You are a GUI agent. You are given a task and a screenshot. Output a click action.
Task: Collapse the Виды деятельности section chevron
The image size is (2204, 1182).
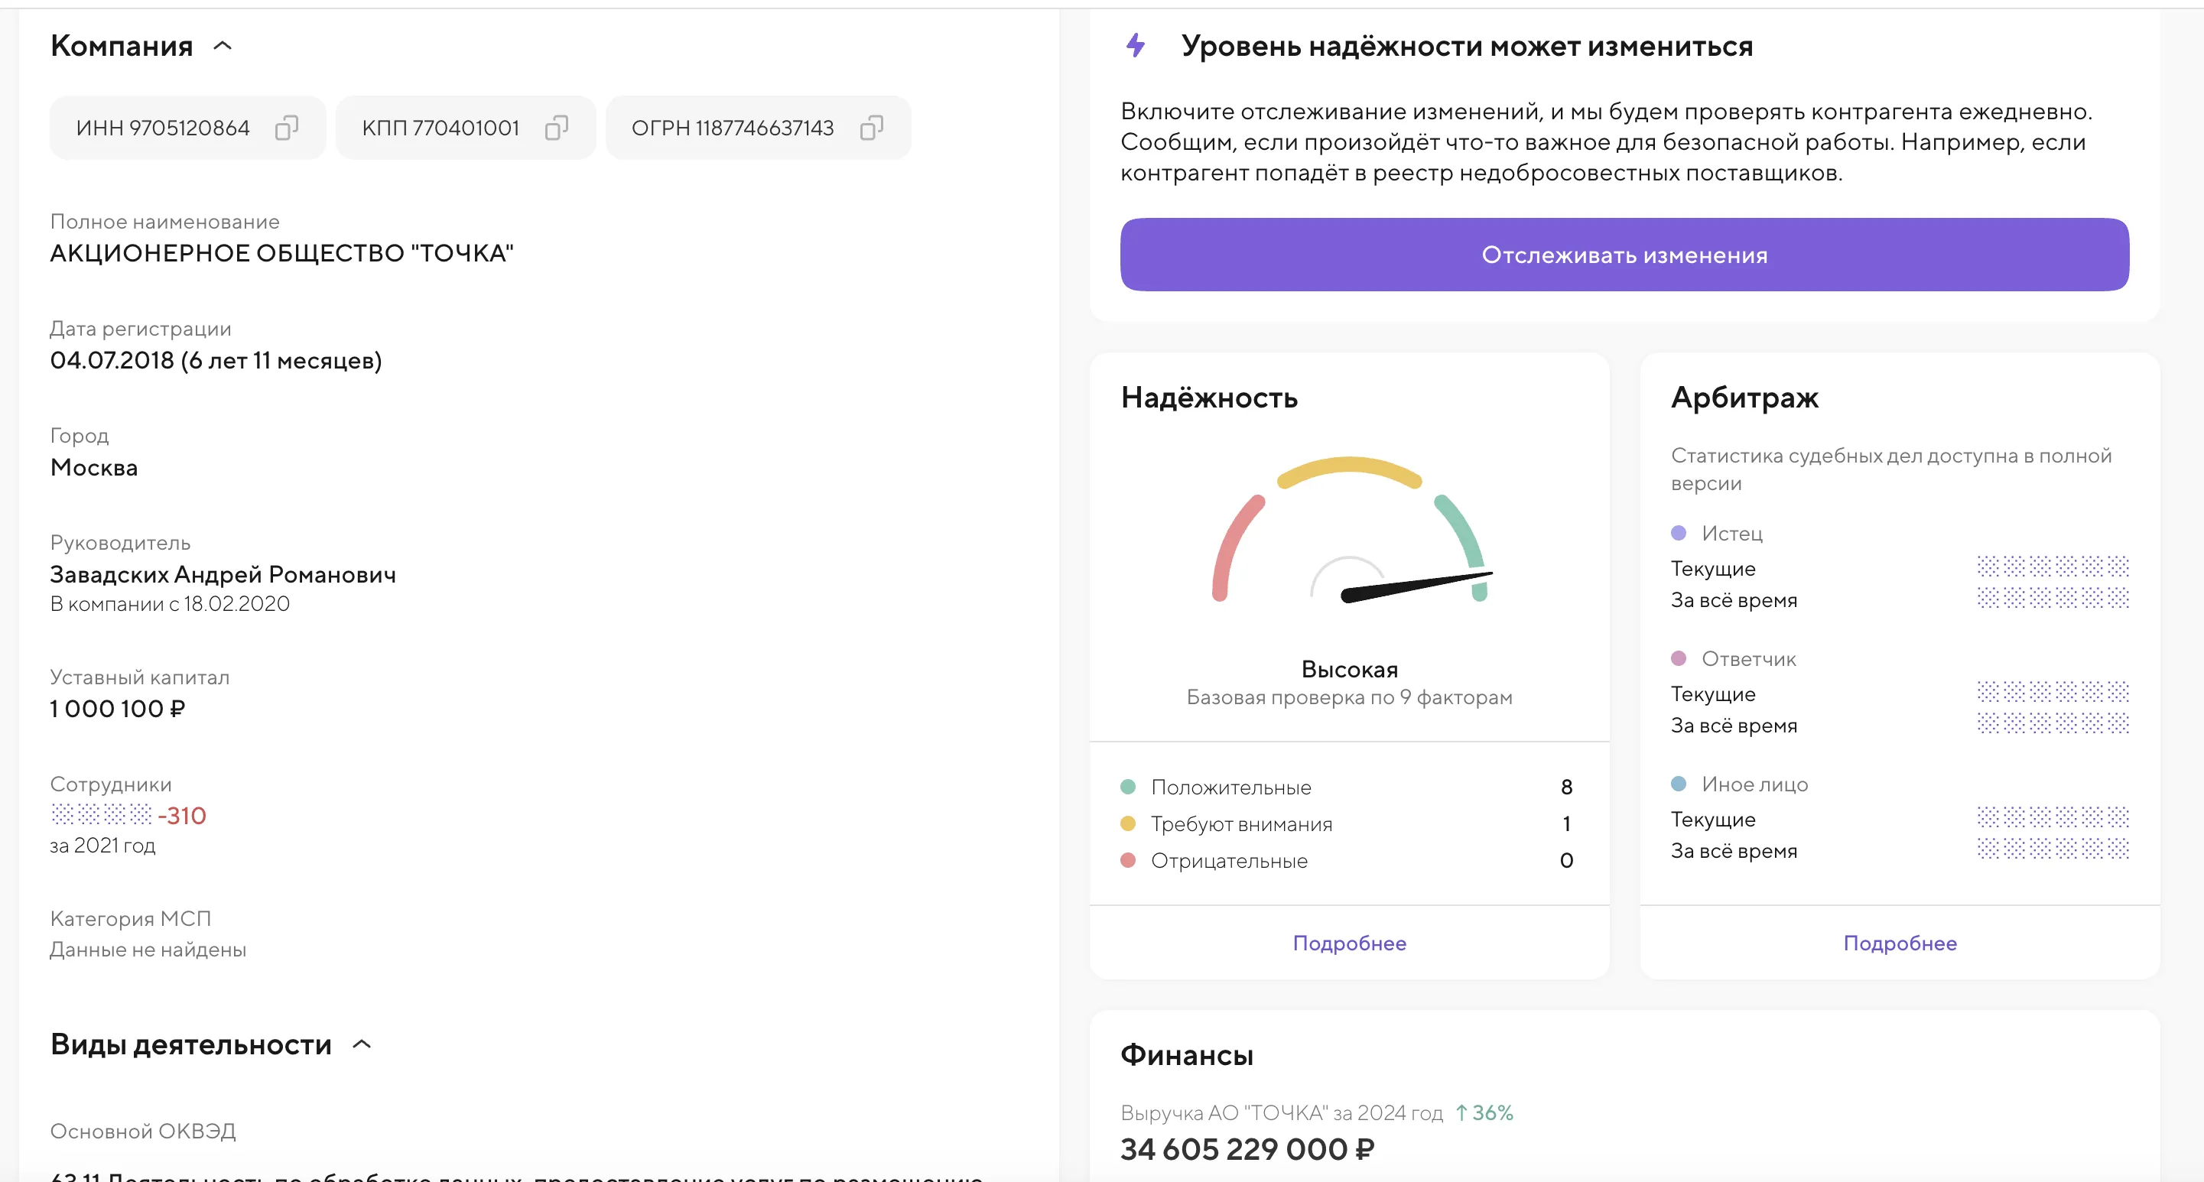[362, 1044]
